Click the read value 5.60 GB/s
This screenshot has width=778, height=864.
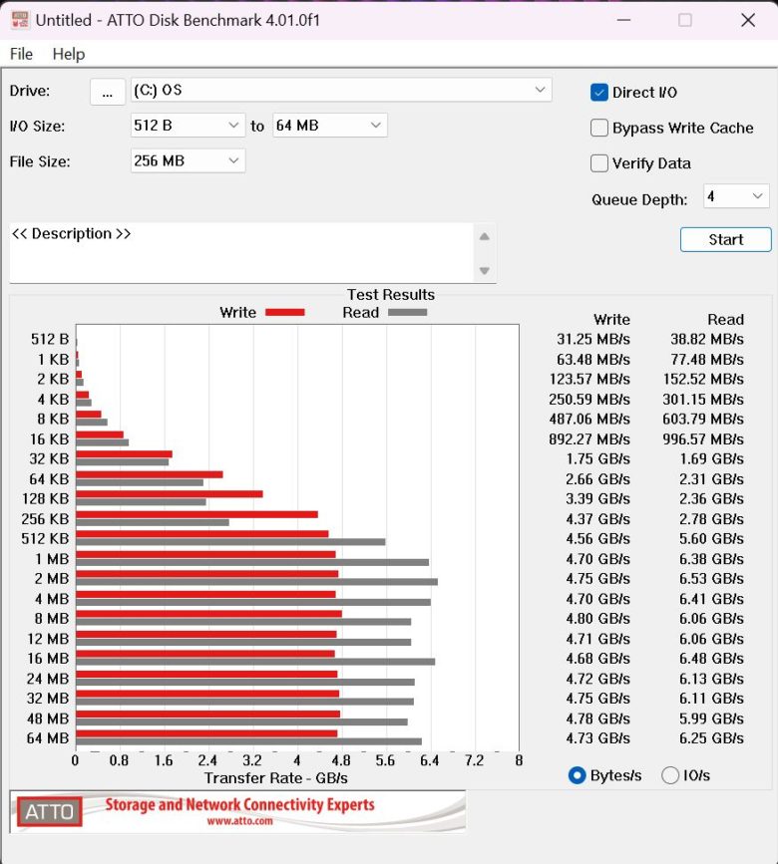tap(711, 539)
